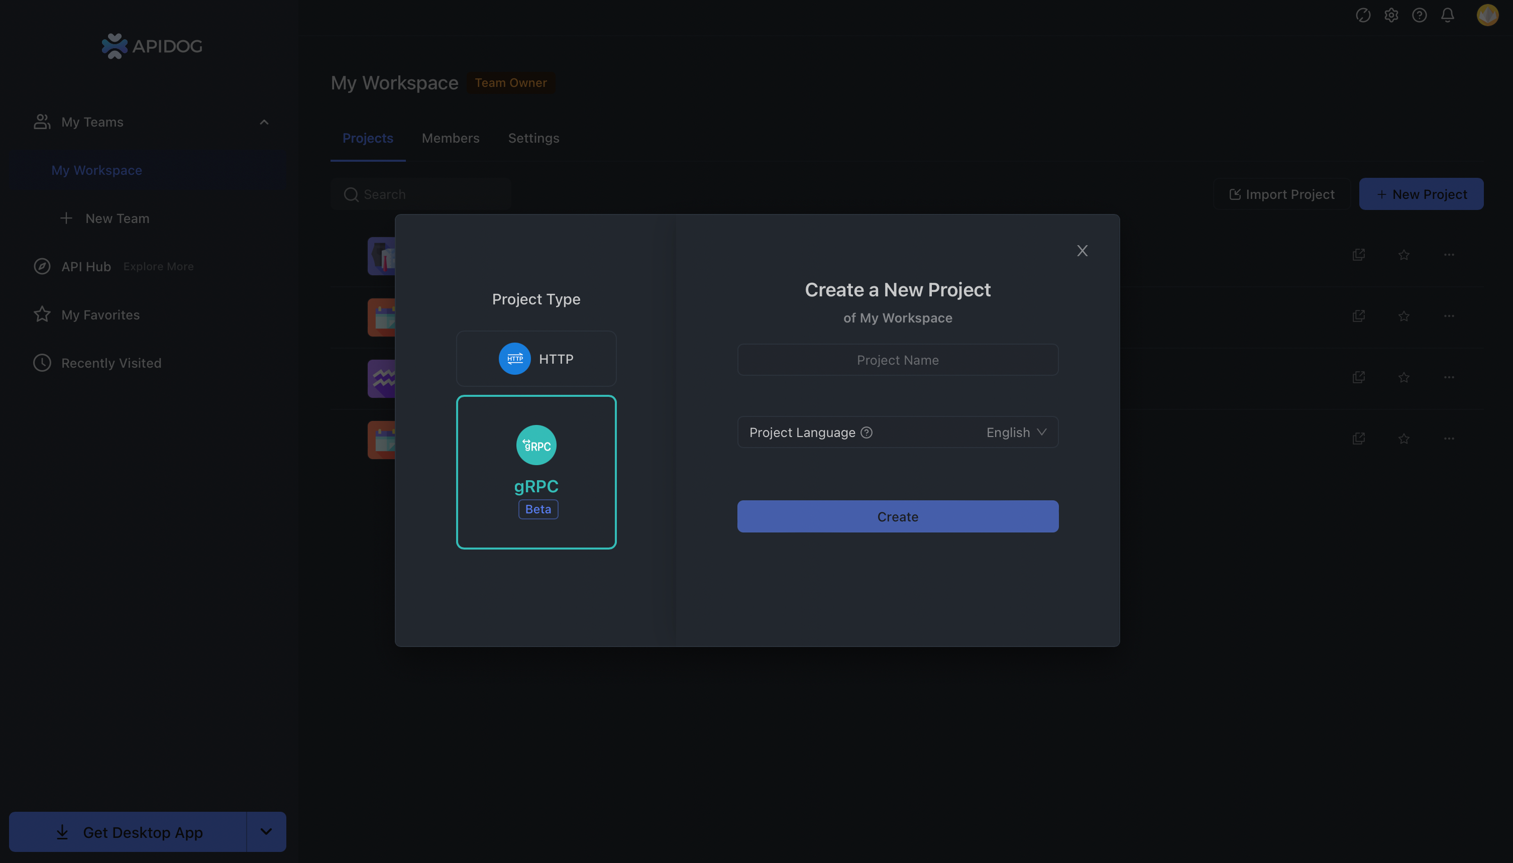Image resolution: width=1513 pixels, height=863 pixels.
Task: Click the open-in-new-window icon of first project
Action: point(1359,255)
